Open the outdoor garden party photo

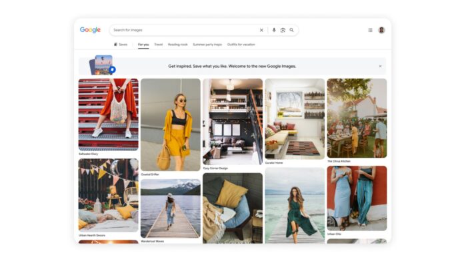coord(357,119)
